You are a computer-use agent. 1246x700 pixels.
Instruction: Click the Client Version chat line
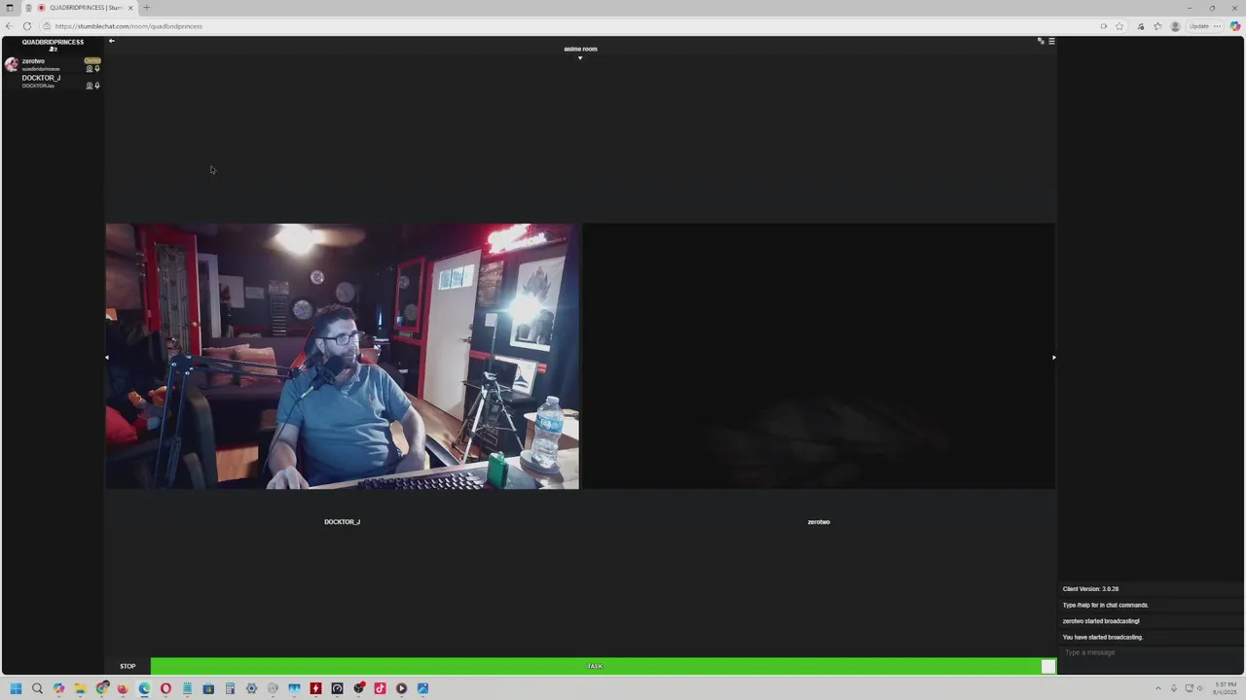coord(1090,589)
